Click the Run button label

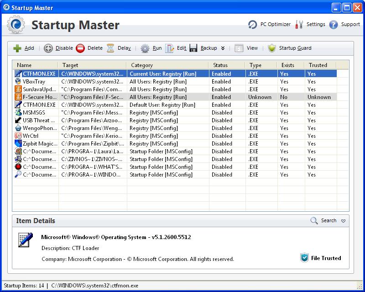(157, 48)
